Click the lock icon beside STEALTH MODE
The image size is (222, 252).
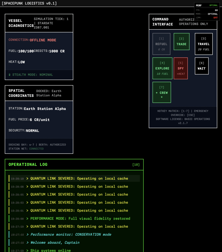(9, 74)
